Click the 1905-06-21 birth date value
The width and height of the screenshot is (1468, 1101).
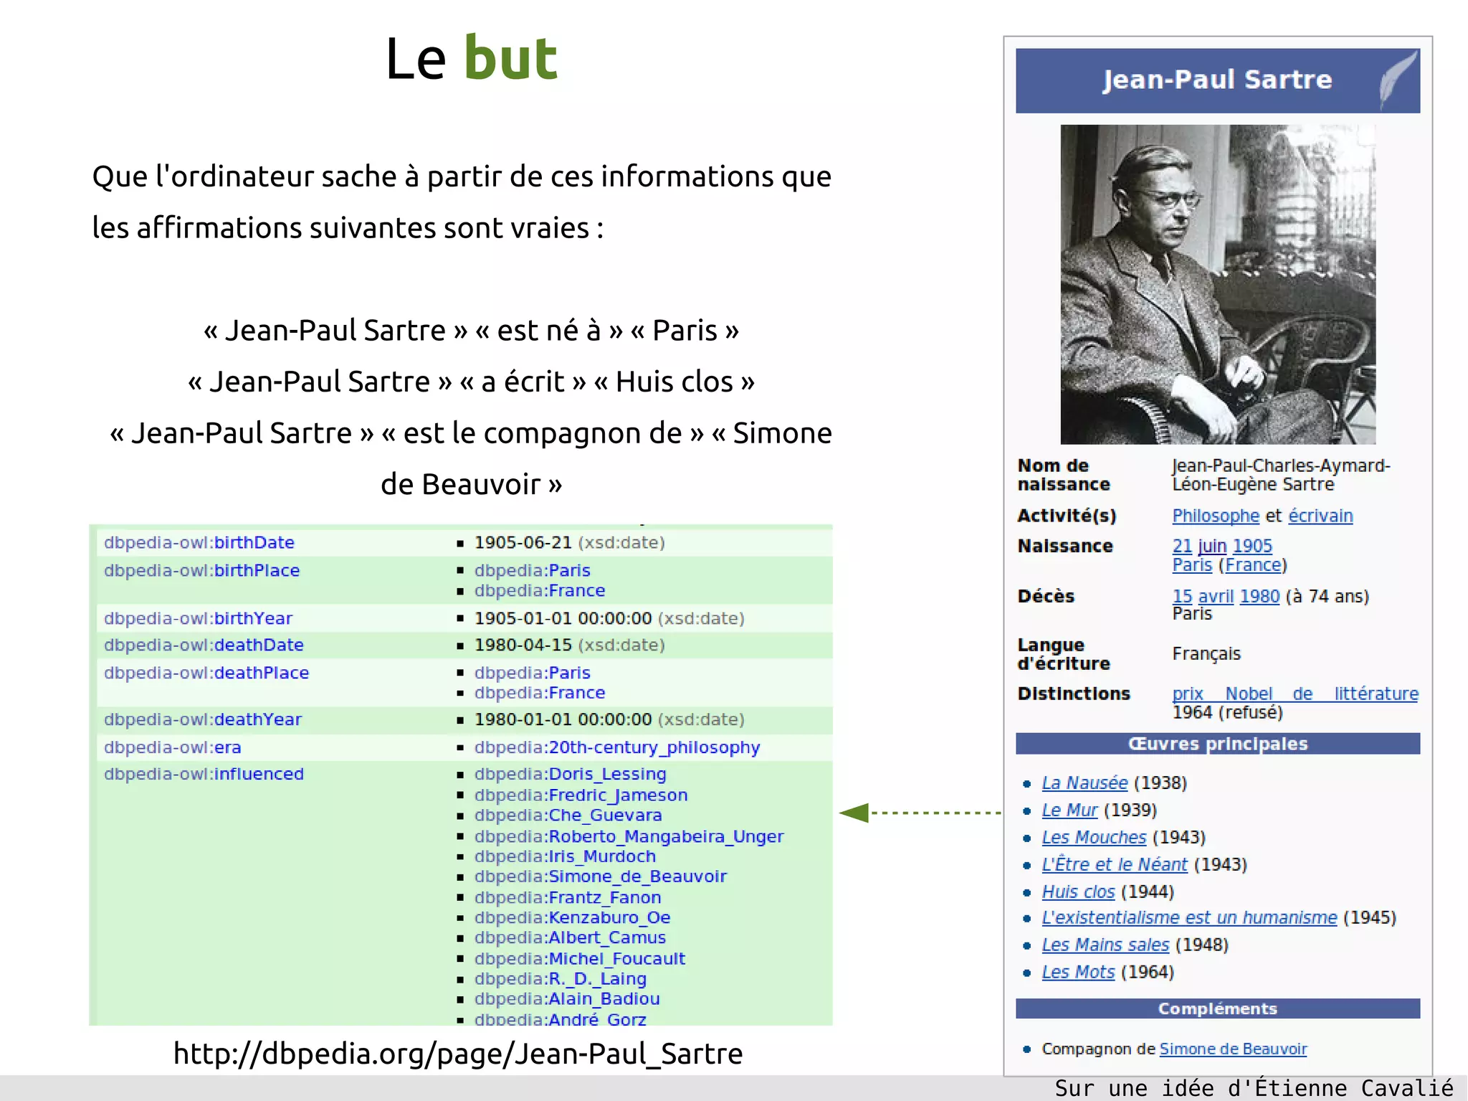523,542
